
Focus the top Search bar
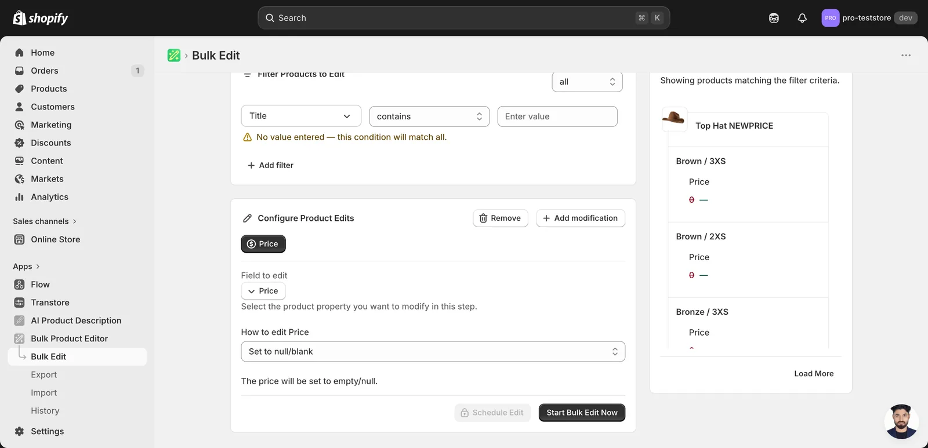(x=463, y=18)
